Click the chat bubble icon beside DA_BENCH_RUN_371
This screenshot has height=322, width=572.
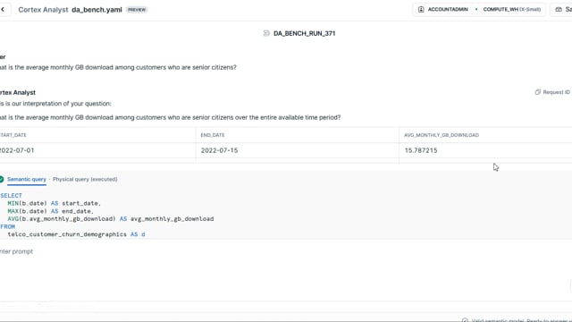266,33
